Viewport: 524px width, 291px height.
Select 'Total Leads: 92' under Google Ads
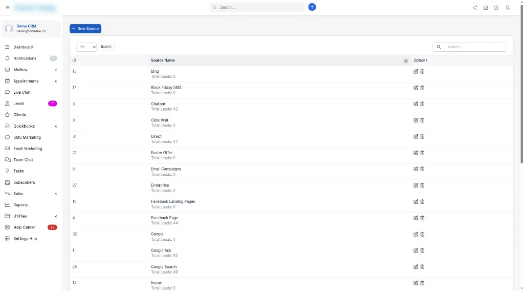point(164,256)
